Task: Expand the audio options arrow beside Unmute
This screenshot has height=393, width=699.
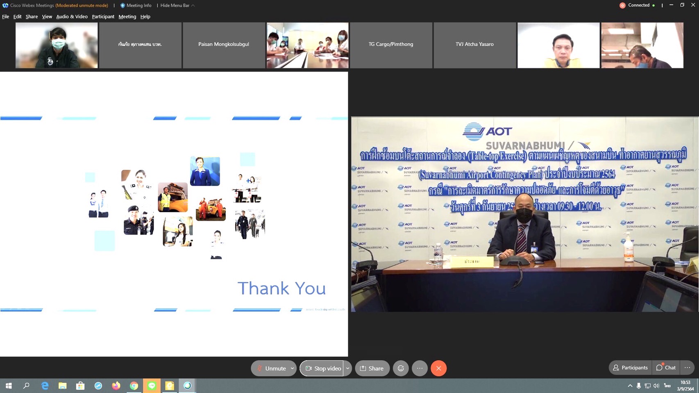Action: (x=292, y=368)
